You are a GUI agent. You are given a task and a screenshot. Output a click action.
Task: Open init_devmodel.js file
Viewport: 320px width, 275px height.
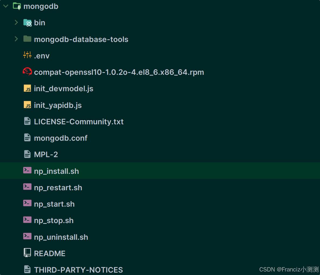[64, 89]
